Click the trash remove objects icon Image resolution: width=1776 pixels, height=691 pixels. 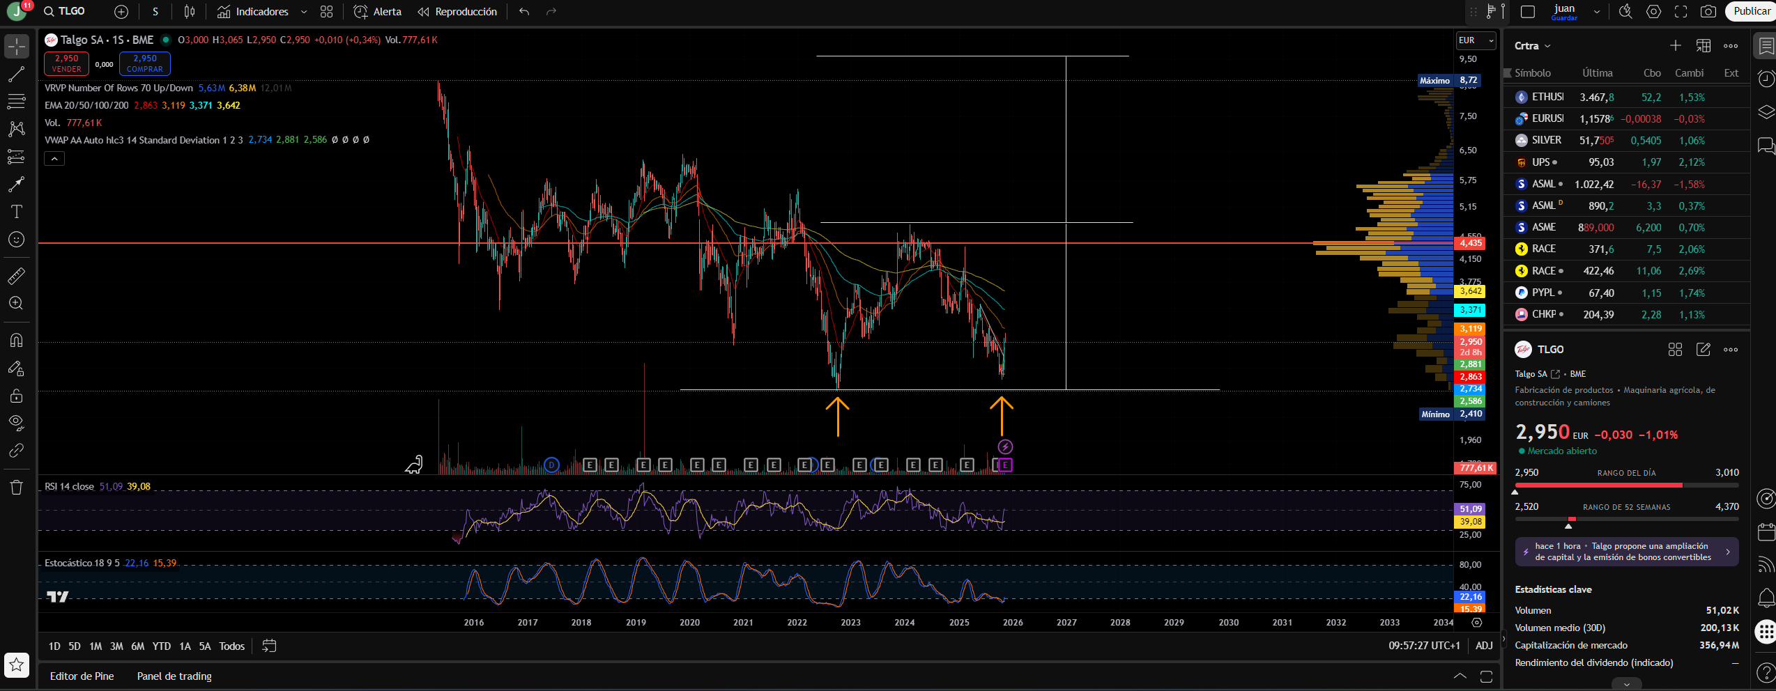[x=16, y=487]
